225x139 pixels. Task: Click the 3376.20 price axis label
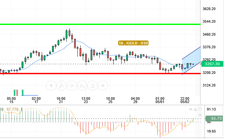[x=209, y=47]
